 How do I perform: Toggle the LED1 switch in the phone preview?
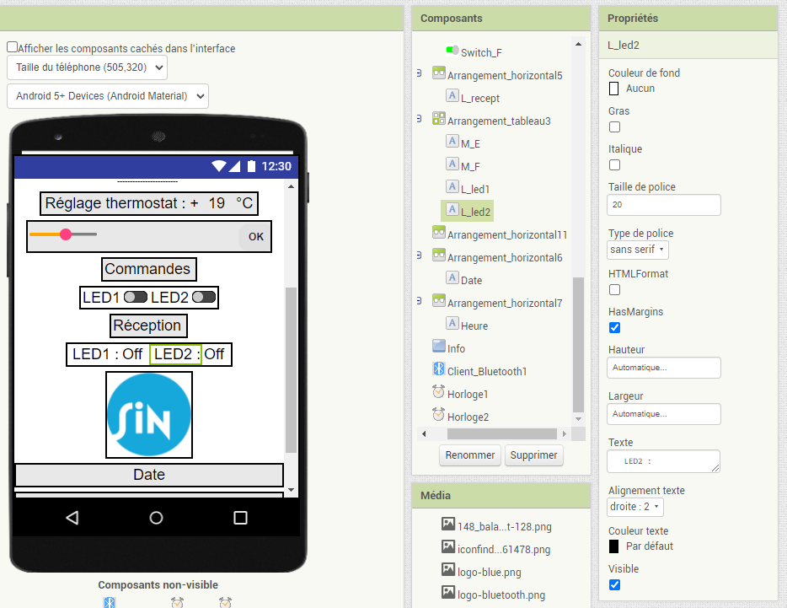pos(136,297)
